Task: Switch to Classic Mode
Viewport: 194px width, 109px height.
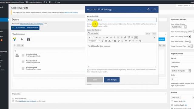Action: coord(20,28)
